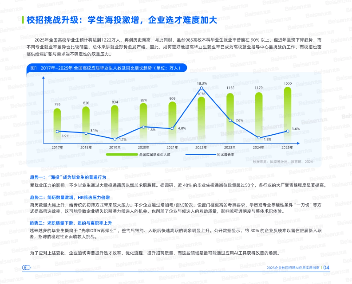Select the 2022年 axis label
Image resolution: width=352 pixels, height=284 pixels.
(201, 147)
